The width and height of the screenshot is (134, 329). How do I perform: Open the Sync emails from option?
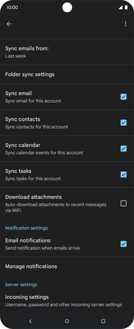[x=67, y=52]
